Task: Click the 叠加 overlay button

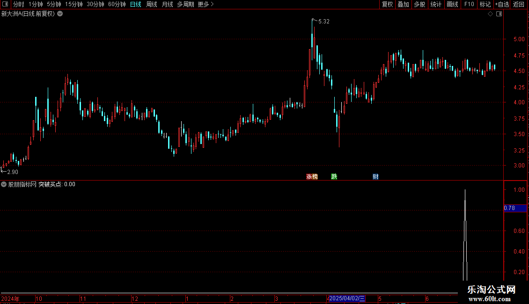Action: click(x=403, y=4)
